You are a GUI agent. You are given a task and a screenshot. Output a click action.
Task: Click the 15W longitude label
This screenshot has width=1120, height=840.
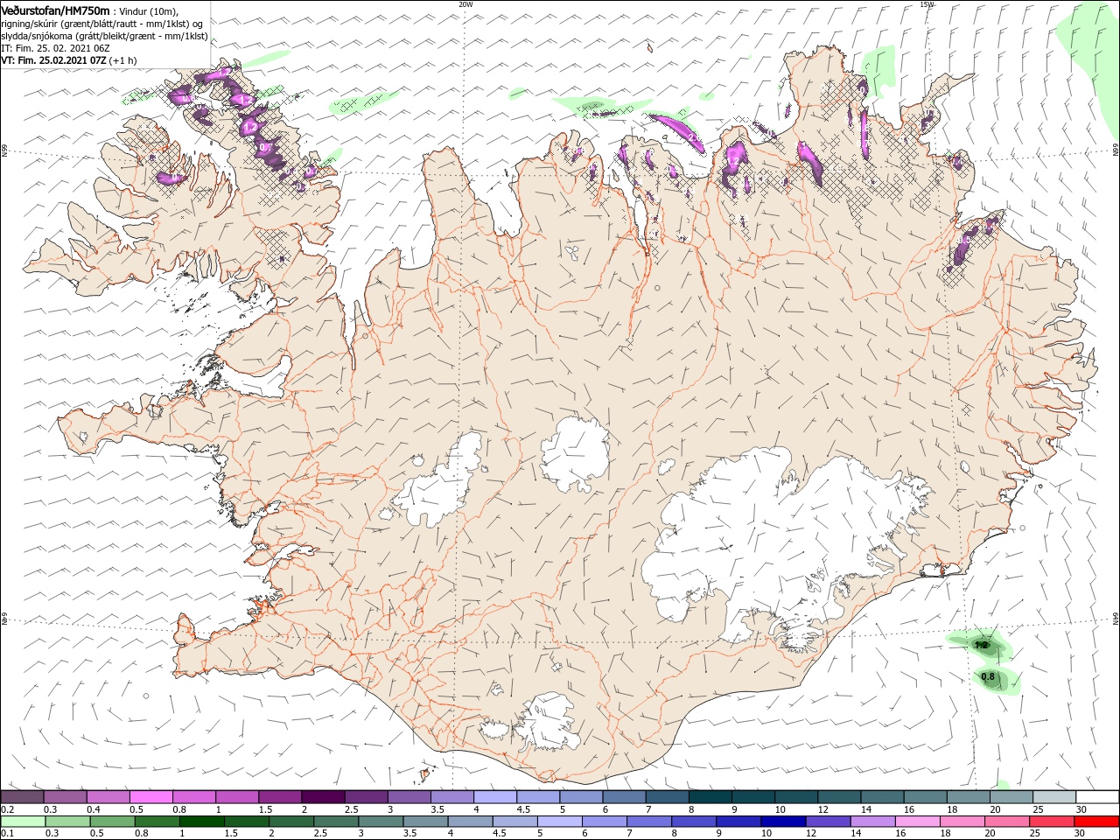927,4
